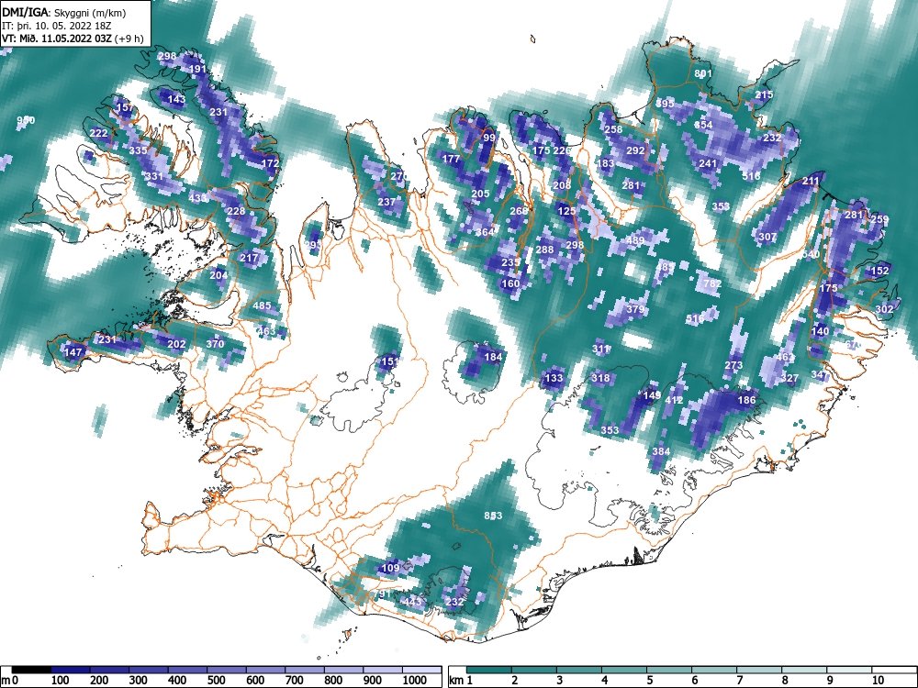Click the '500' label on the meter legend
The height and width of the screenshot is (688, 918).
(x=216, y=680)
